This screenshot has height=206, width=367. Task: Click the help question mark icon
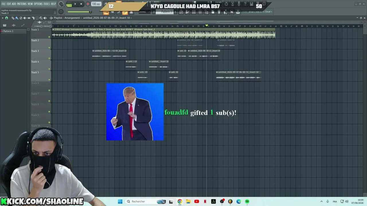(245, 4)
